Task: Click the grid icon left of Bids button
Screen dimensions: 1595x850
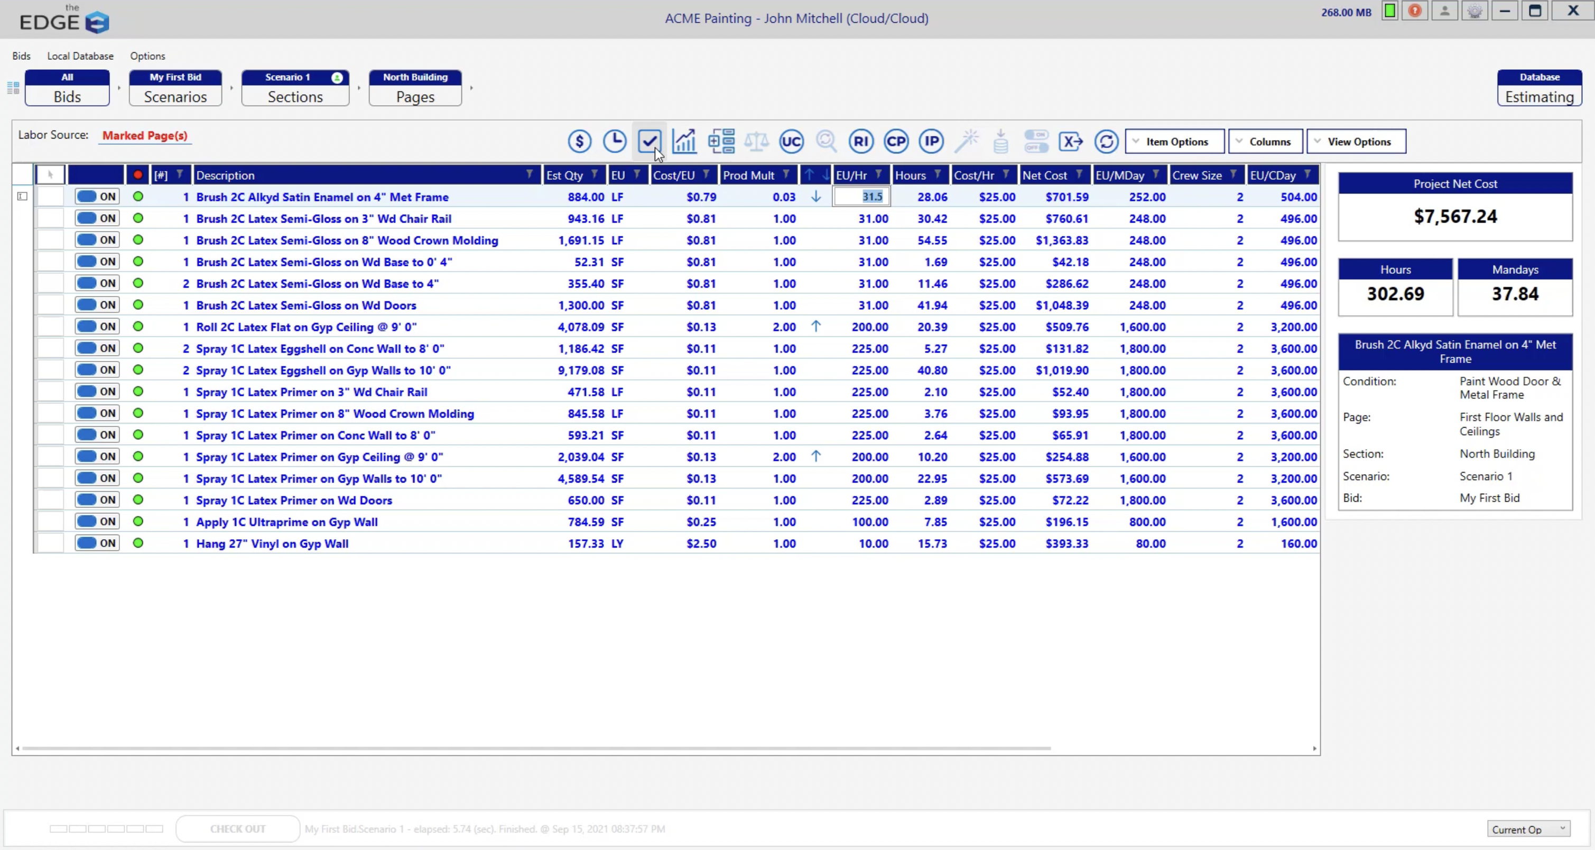Action: click(x=13, y=88)
